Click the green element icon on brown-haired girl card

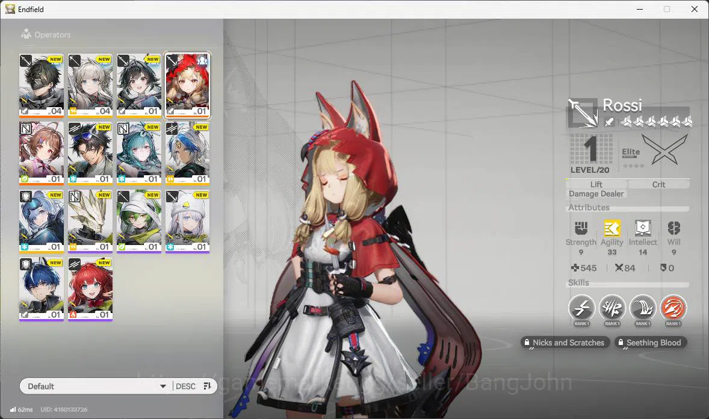pyautogui.click(x=25, y=179)
